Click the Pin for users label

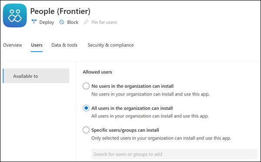coord(104,22)
